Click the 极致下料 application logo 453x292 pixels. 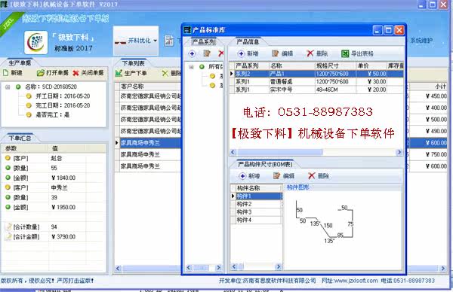click(35, 43)
